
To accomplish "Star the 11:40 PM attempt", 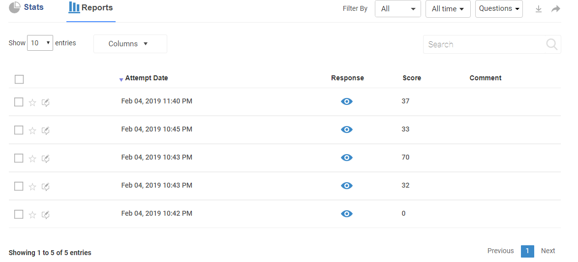I will 32,102.
